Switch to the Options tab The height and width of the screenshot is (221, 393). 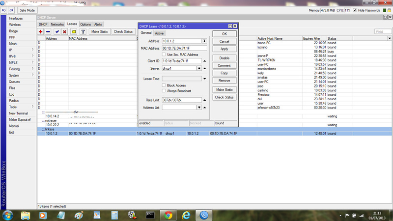pyautogui.click(x=85, y=24)
